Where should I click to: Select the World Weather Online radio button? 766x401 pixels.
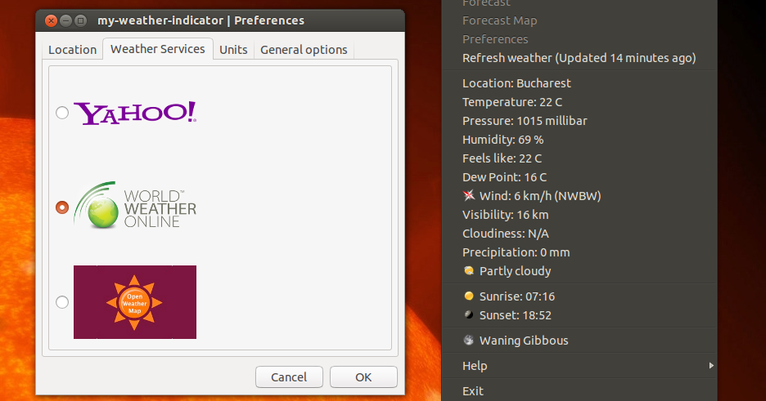coord(62,207)
